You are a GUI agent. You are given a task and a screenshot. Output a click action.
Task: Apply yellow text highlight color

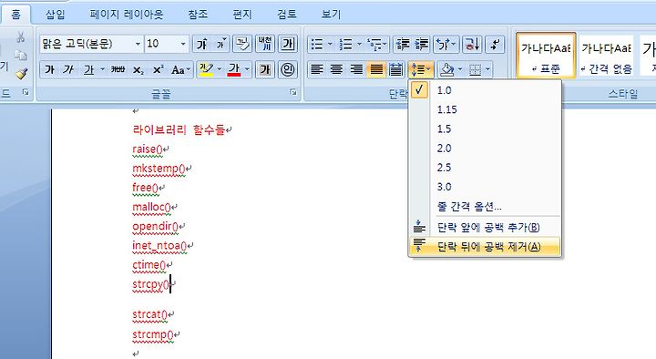[x=206, y=69]
